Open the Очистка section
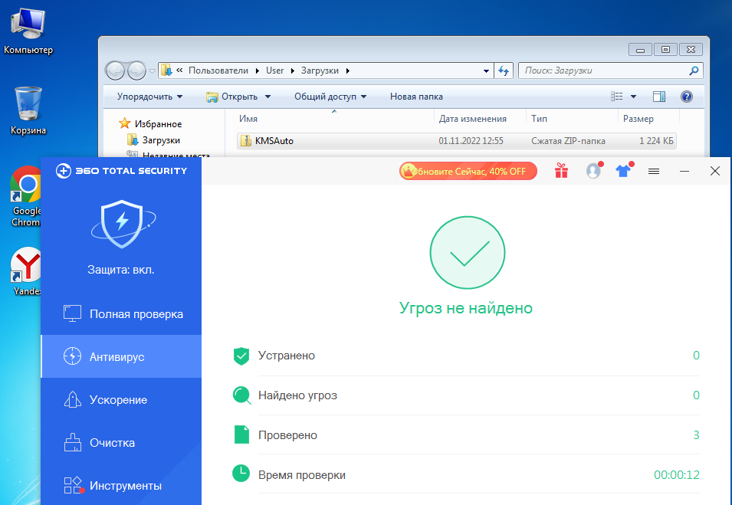 click(121, 442)
